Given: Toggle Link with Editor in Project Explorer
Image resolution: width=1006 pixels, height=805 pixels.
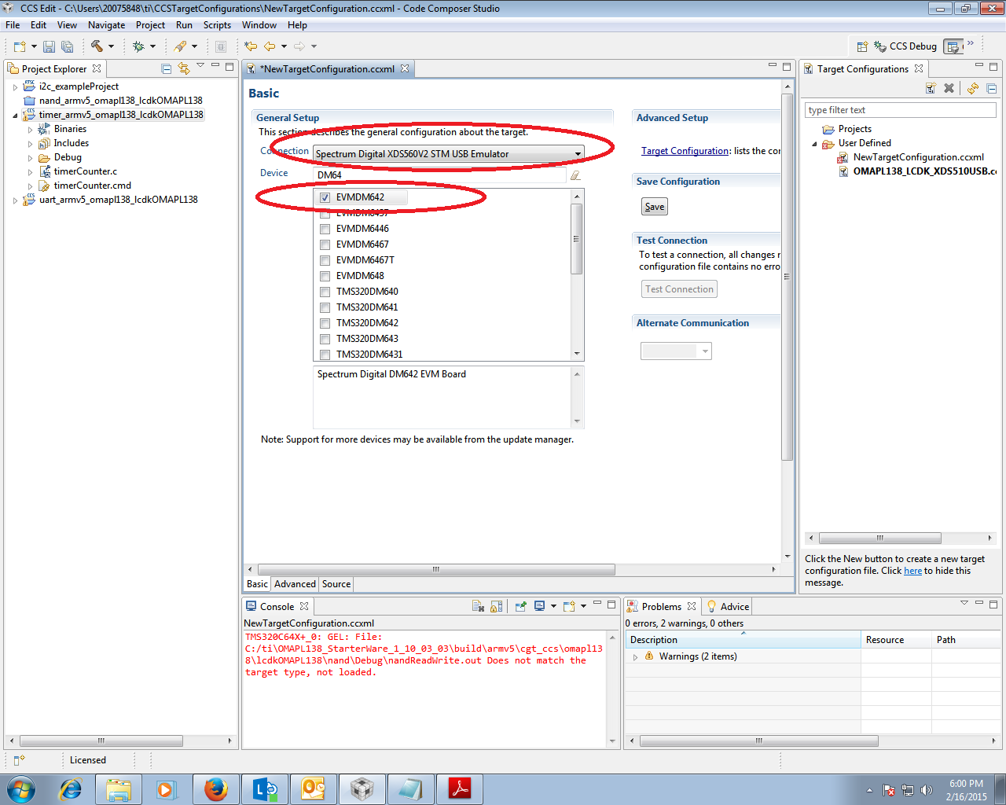Looking at the screenshot, I should [183, 68].
